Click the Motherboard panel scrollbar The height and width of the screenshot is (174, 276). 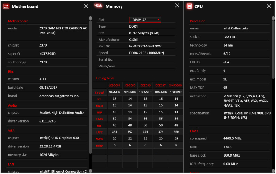90,86
